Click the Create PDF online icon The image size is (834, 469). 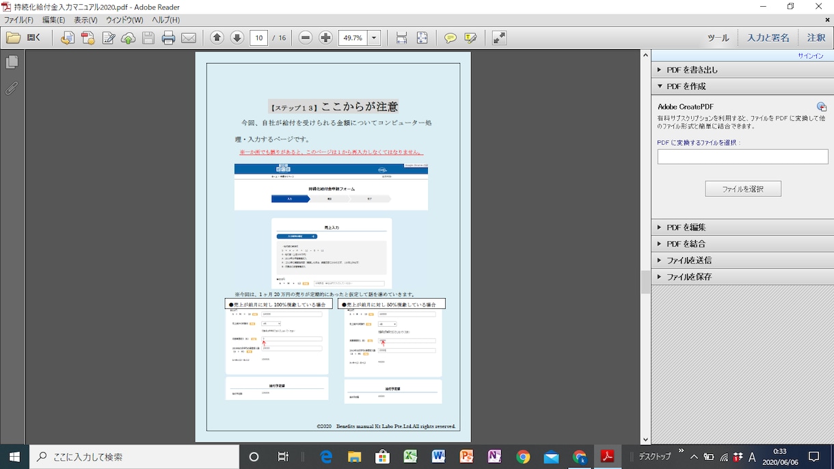tap(88, 38)
